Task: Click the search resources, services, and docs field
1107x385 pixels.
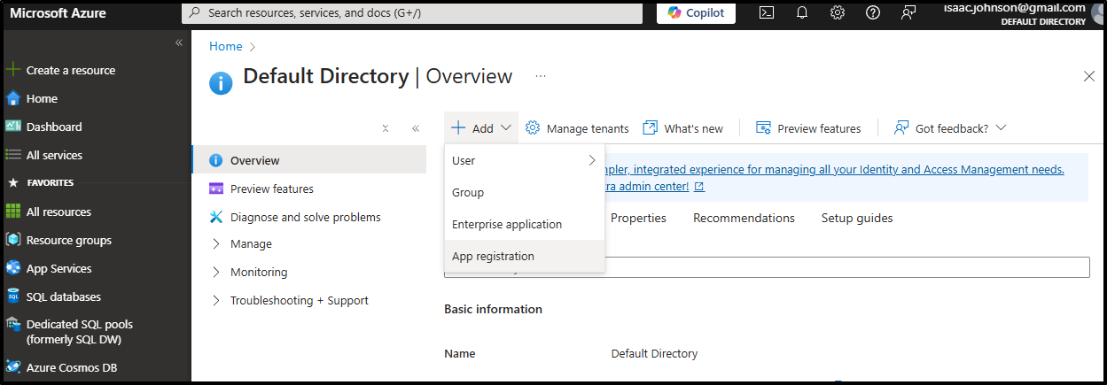Action: [x=412, y=13]
